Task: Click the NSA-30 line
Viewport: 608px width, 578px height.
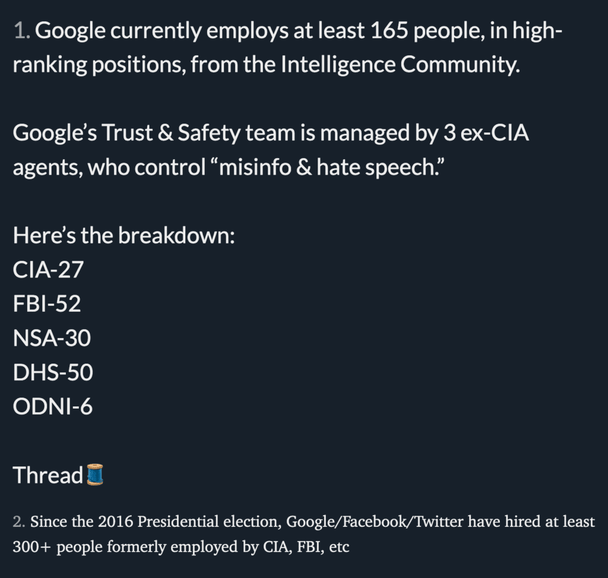Action: point(52,337)
